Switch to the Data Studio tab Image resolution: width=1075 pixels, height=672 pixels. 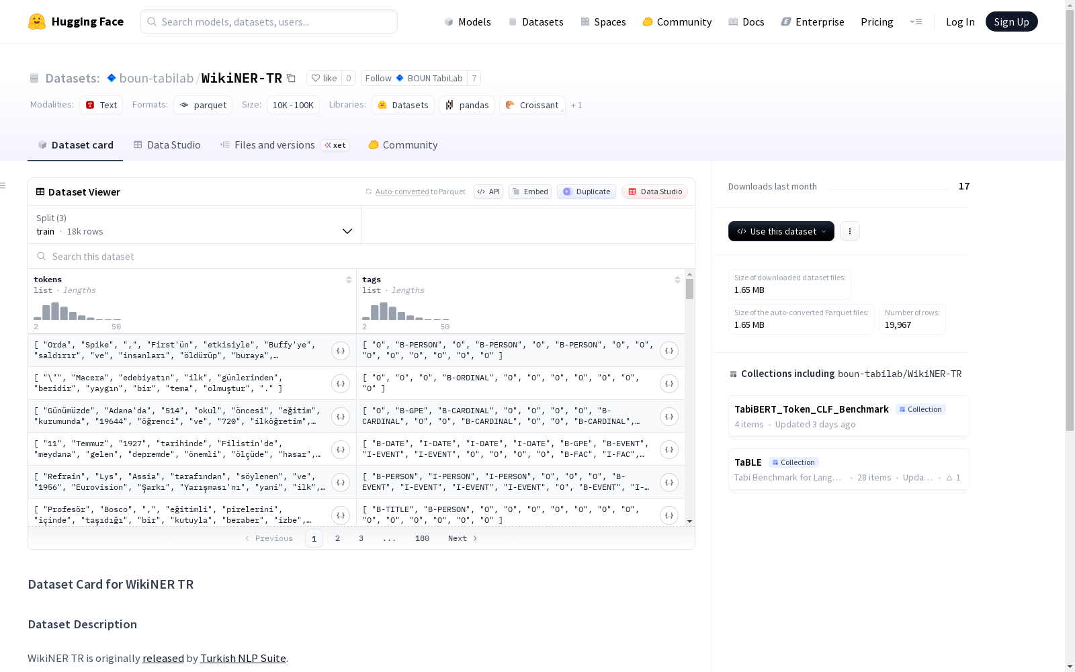[167, 145]
